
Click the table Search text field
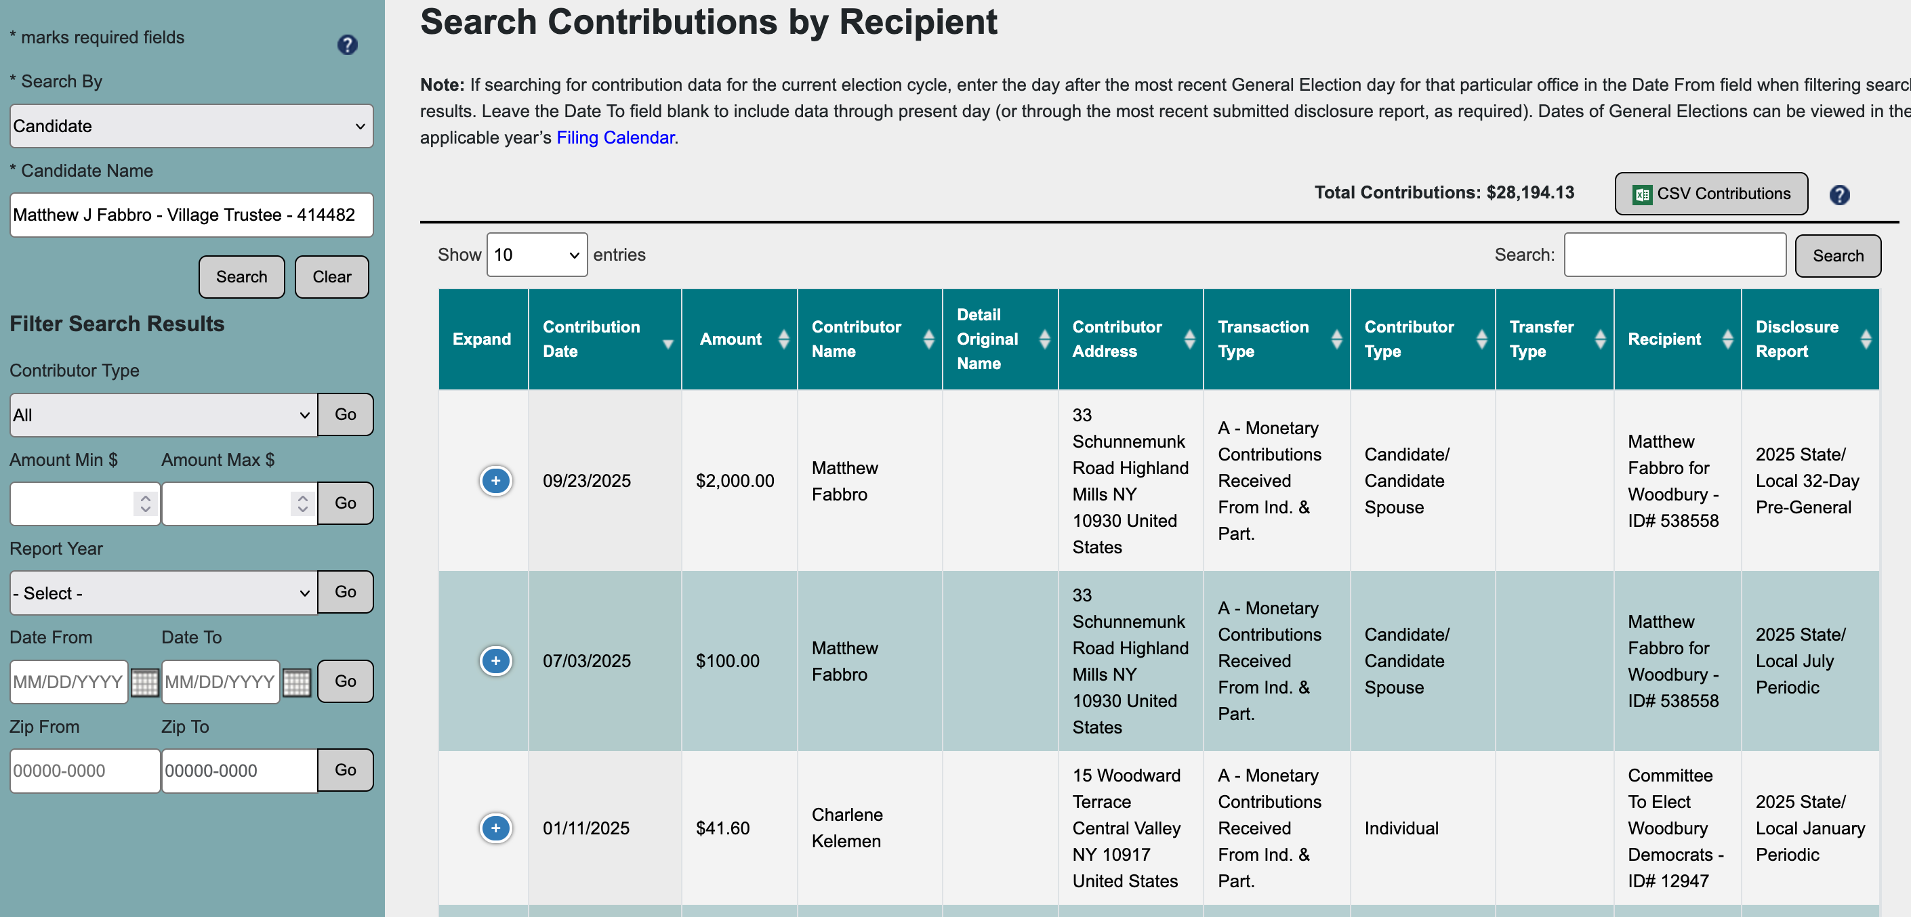[x=1674, y=255]
